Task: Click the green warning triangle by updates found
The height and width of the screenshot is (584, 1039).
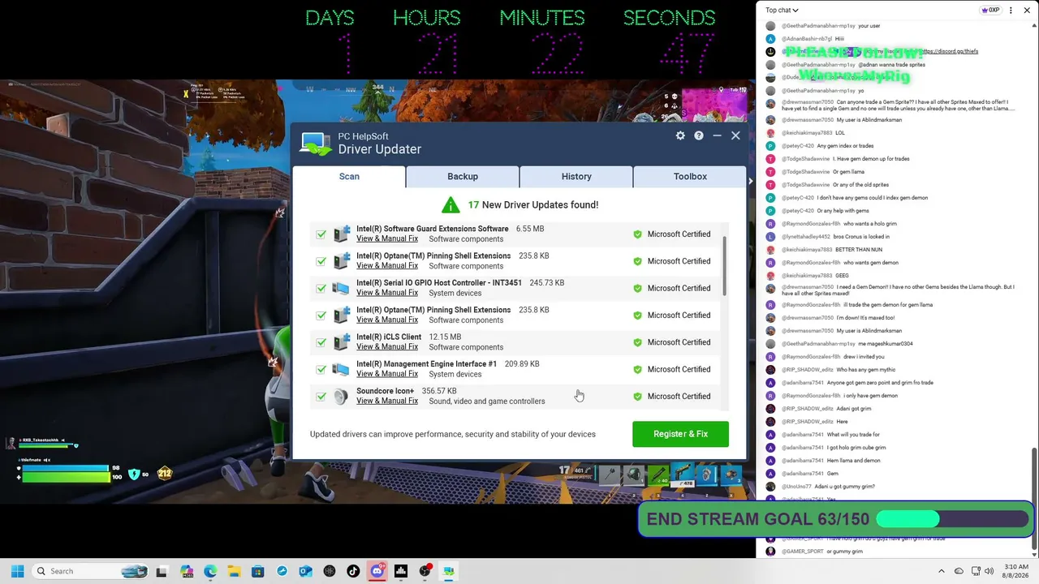Action: [451, 204]
